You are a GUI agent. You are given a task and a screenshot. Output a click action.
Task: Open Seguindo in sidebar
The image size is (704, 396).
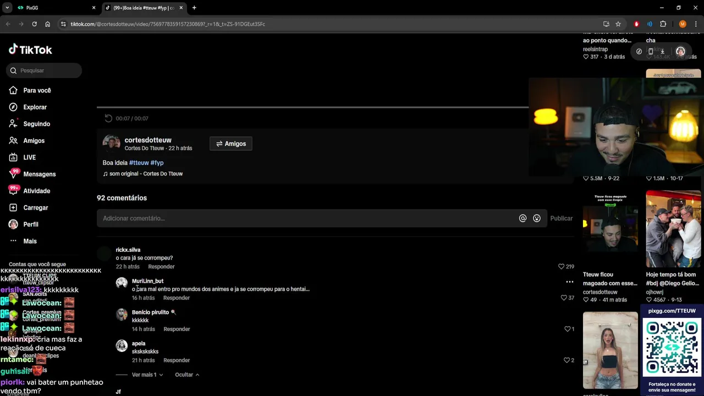tap(36, 124)
